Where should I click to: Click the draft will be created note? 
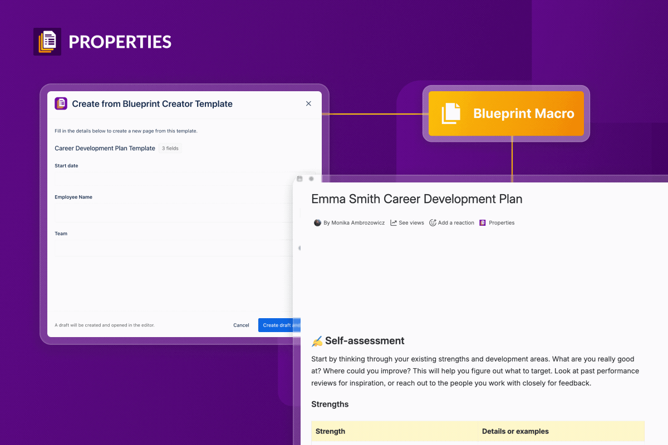(105, 325)
